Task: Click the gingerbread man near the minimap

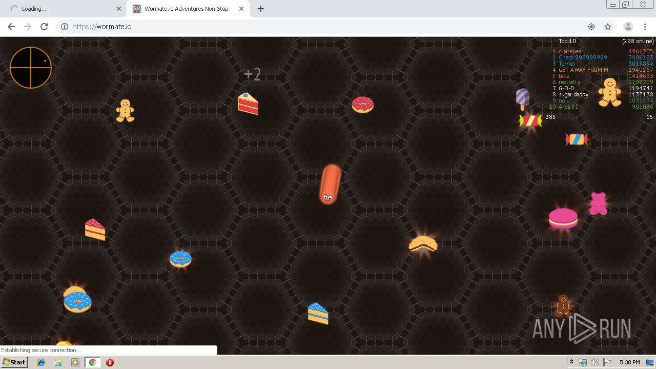Action: [x=125, y=111]
